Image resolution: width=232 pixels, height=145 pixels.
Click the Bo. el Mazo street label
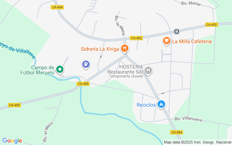click(48, 132)
